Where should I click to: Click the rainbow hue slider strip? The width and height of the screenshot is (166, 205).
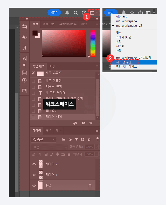point(93,43)
